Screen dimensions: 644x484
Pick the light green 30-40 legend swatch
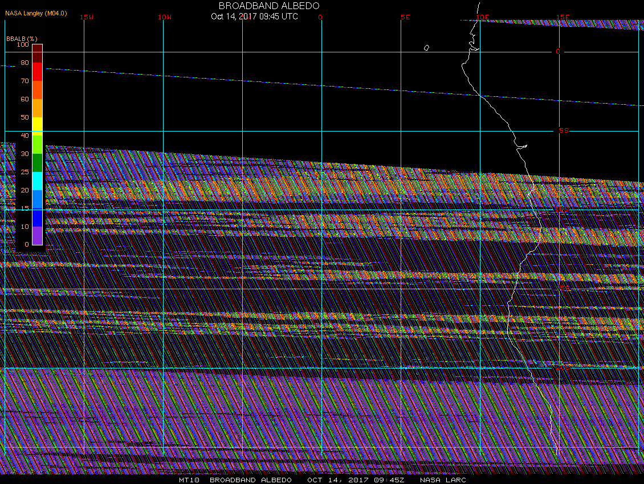click(x=38, y=145)
